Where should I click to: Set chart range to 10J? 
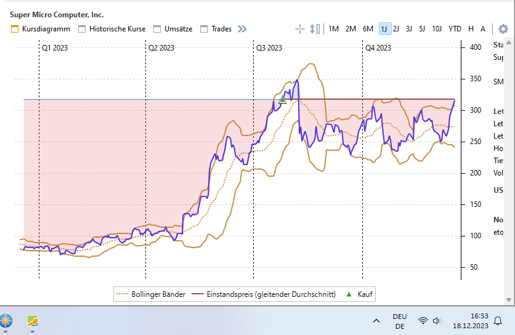tap(437, 29)
